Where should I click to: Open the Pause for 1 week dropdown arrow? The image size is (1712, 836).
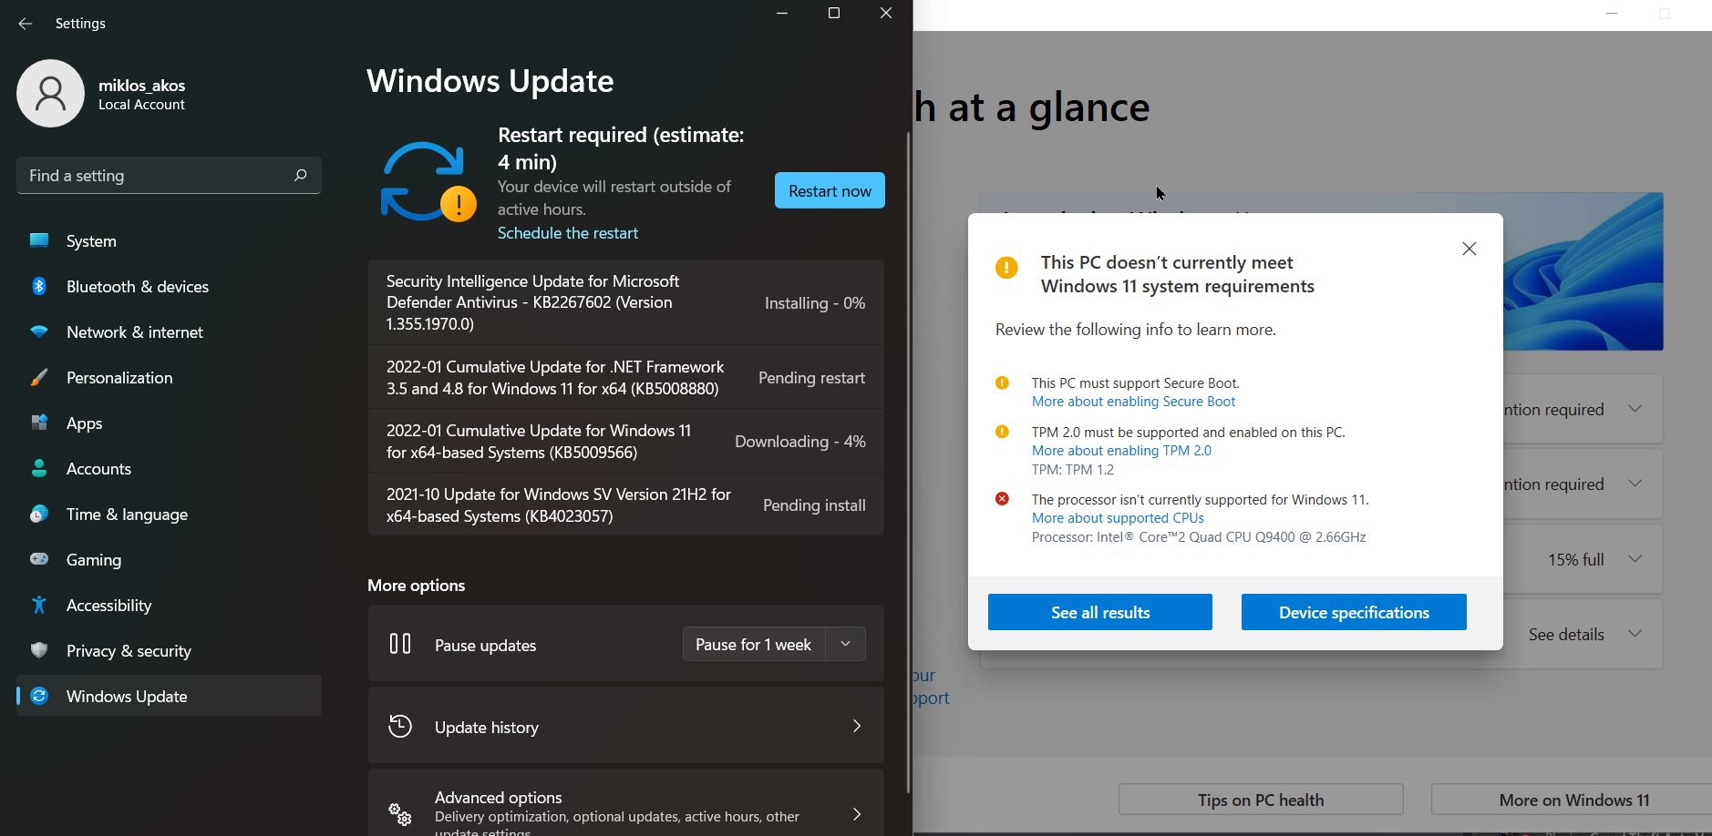pos(846,644)
